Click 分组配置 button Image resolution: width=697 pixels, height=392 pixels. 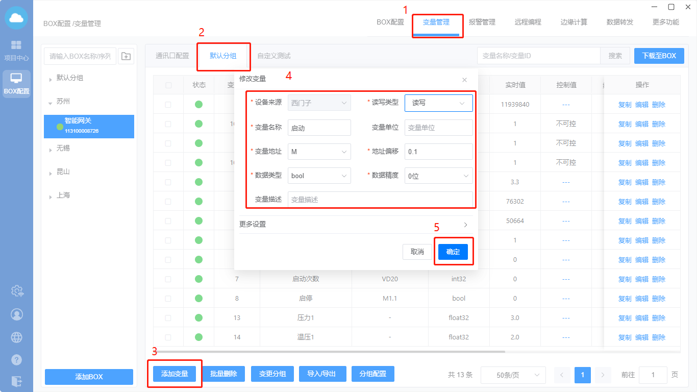coord(373,374)
